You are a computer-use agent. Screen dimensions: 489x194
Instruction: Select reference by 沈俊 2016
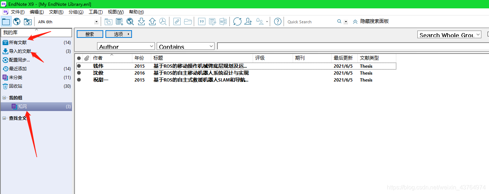coord(236,73)
